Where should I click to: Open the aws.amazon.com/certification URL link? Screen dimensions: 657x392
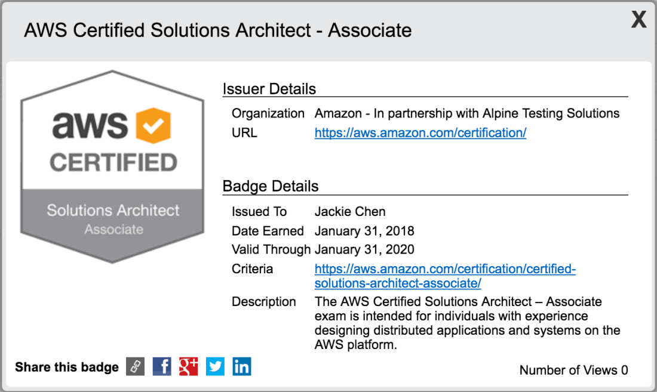[420, 133]
